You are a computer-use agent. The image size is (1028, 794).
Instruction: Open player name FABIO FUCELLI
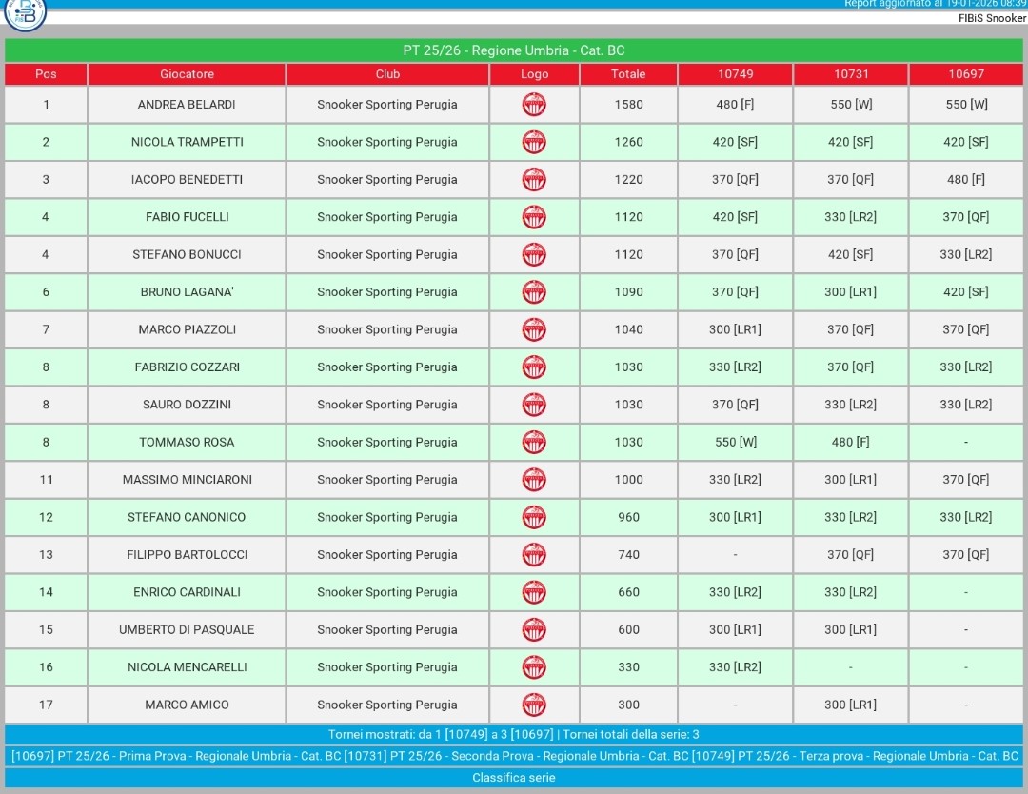188,217
